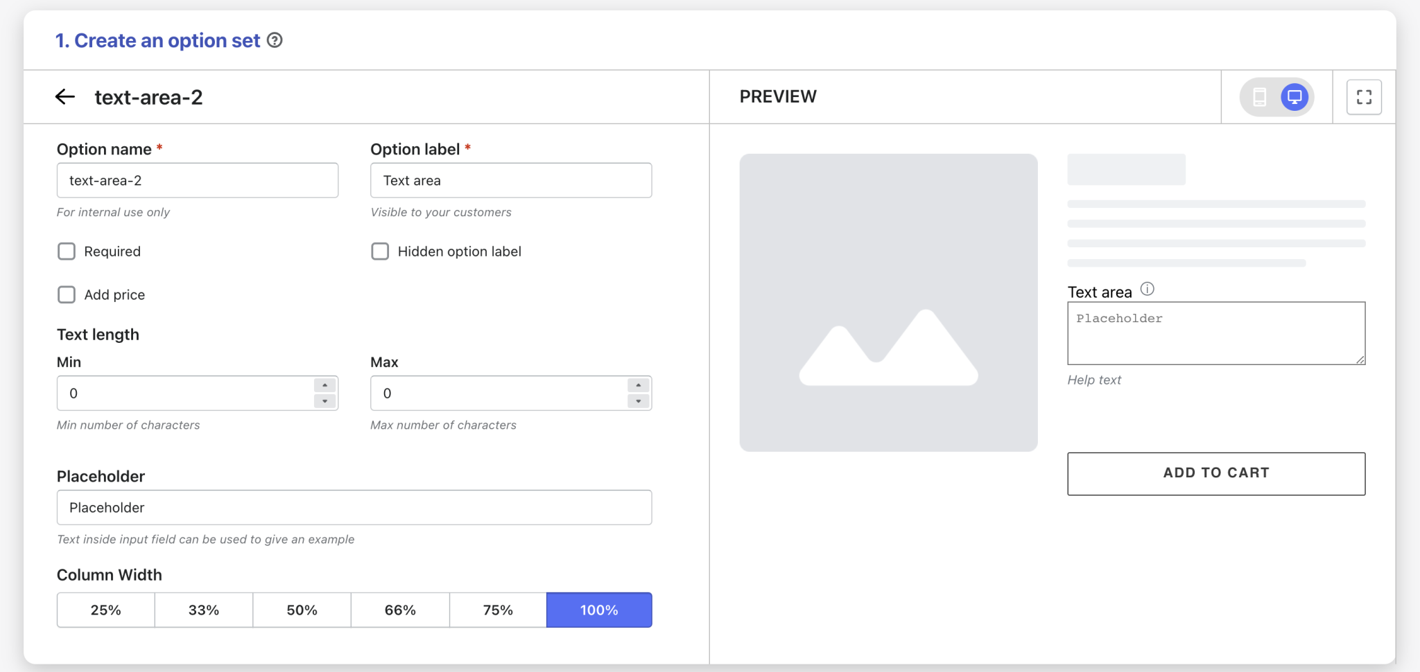Select the 25% column width option
This screenshot has height=672, width=1420.
pos(105,610)
